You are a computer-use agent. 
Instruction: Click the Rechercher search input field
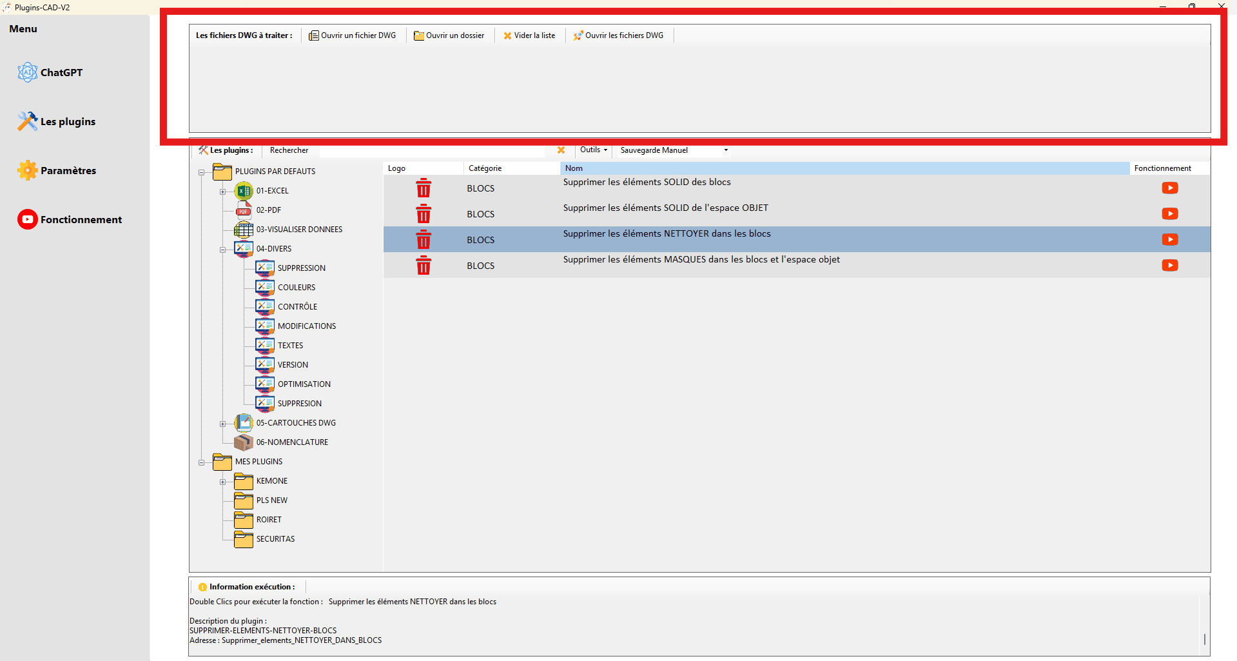coord(432,150)
